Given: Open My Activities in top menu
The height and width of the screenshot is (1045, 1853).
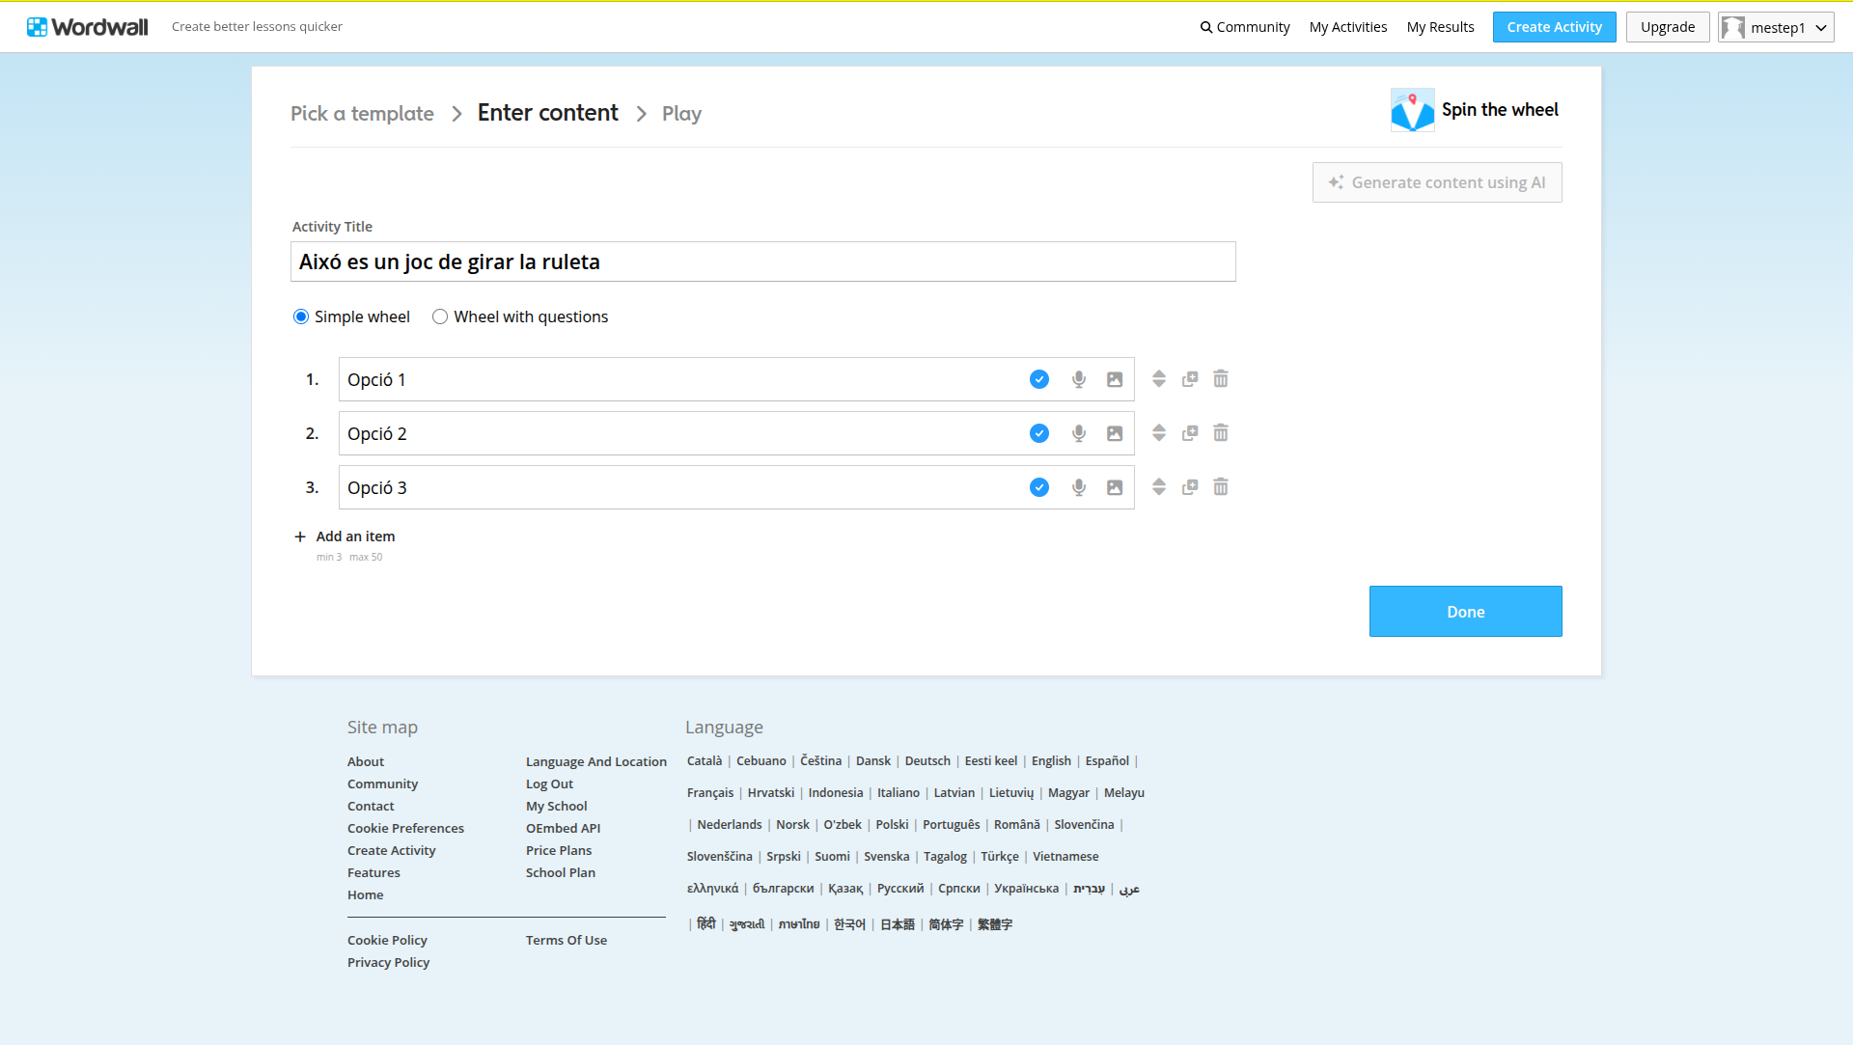Looking at the screenshot, I should [1347, 27].
